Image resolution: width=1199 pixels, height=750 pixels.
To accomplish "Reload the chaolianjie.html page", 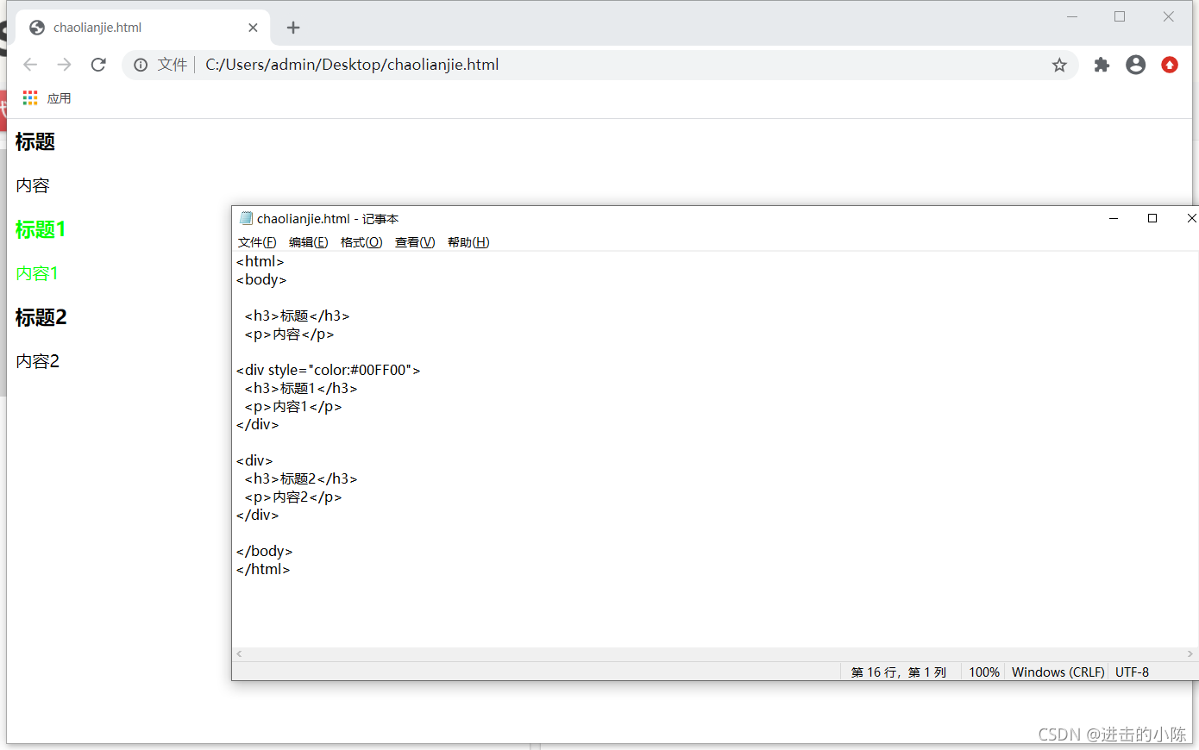I will click(x=98, y=65).
